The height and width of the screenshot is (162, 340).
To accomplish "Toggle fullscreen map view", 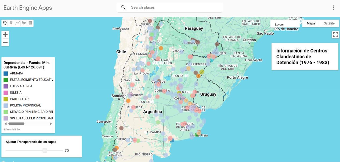I will pyautogui.click(x=335, y=35).
